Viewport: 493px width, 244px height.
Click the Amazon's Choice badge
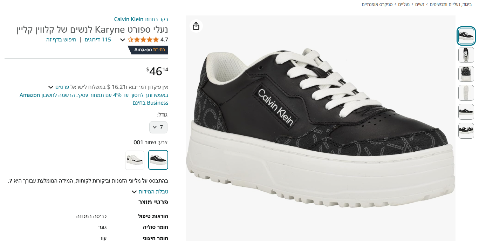point(148,50)
